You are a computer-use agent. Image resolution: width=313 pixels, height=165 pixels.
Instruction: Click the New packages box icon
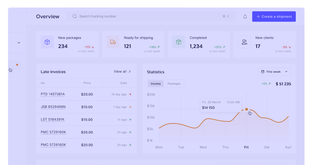tap(47, 42)
